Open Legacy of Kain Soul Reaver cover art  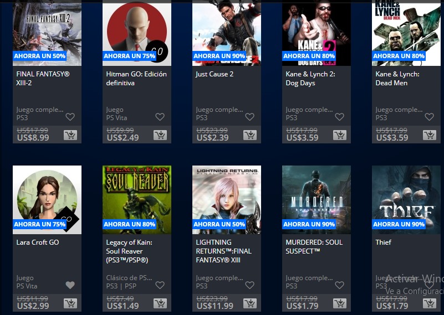137,200
